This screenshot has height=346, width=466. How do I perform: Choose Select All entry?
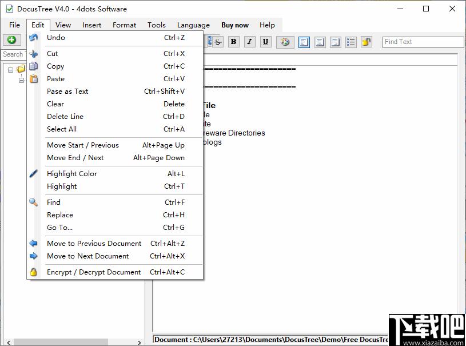click(x=115, y=129)
